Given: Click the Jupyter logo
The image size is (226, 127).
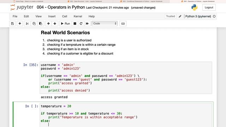Looking at the screenshot, I should (22, 7).
